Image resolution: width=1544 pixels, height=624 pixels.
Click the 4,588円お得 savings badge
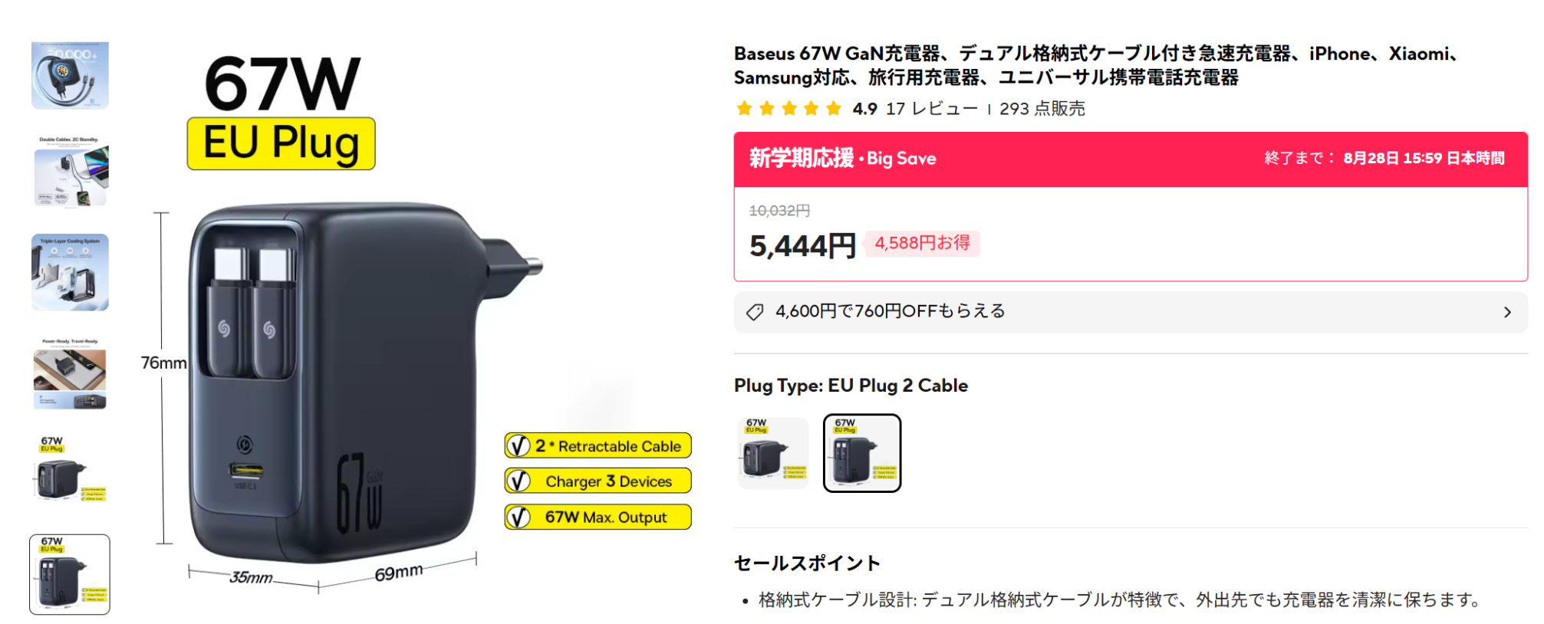pos(922,244)
